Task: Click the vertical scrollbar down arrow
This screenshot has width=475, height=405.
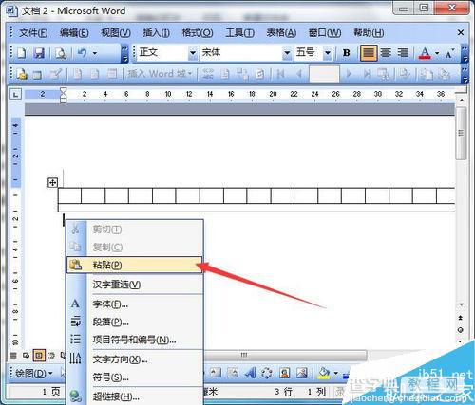Action: click(462, 304)
